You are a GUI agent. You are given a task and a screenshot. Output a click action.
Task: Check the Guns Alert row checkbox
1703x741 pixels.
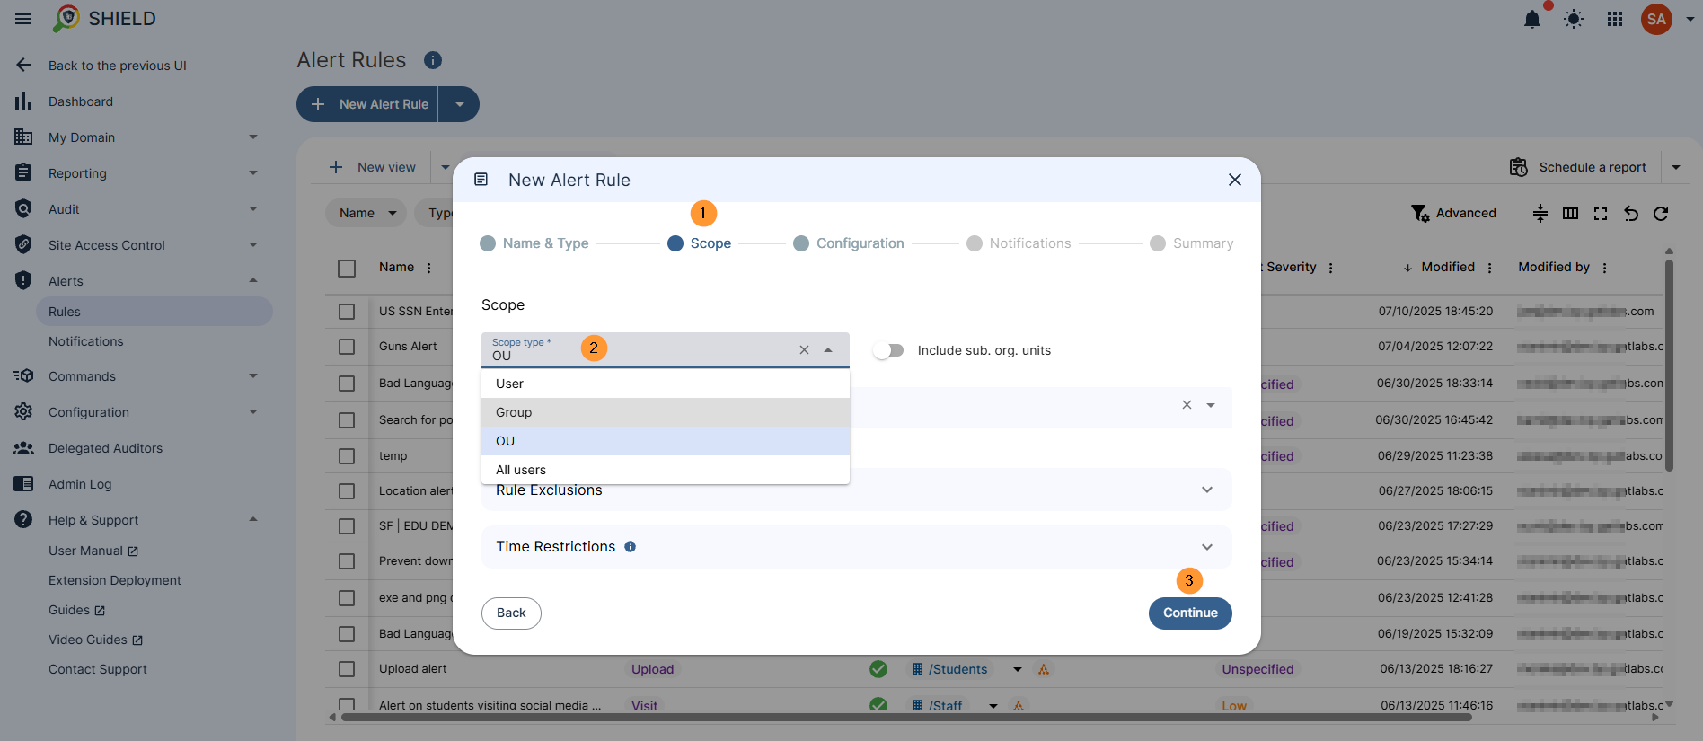click(x=347, y=347)
